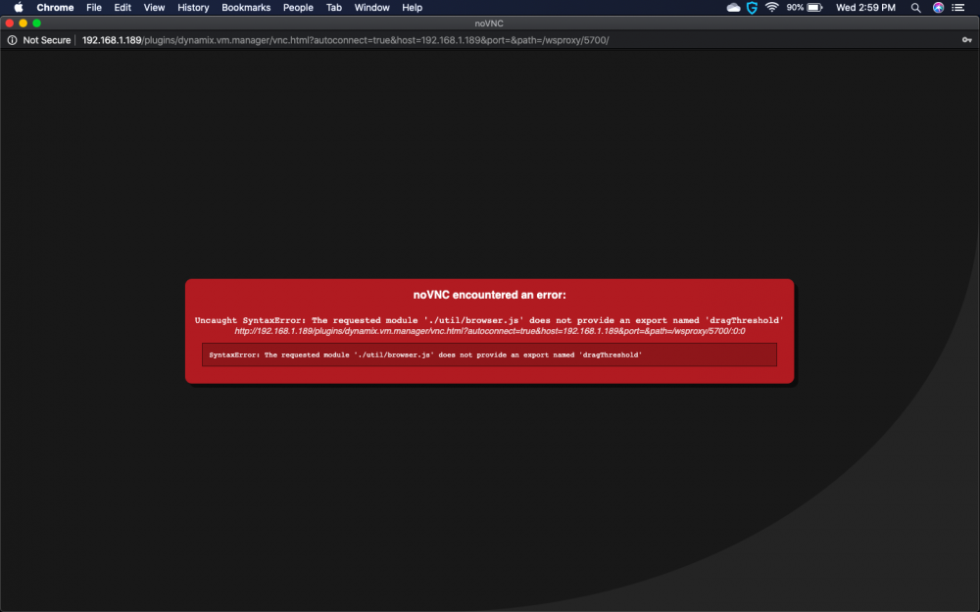Open Spotlight search magnifier
The width and height of the screenshot is (980, 612).
click(x=915, y=8)
